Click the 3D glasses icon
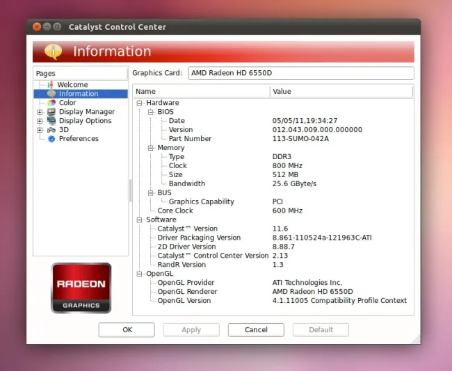Image resolution: width=452 pixels, height=371 pixels. [x=51, y=130]
